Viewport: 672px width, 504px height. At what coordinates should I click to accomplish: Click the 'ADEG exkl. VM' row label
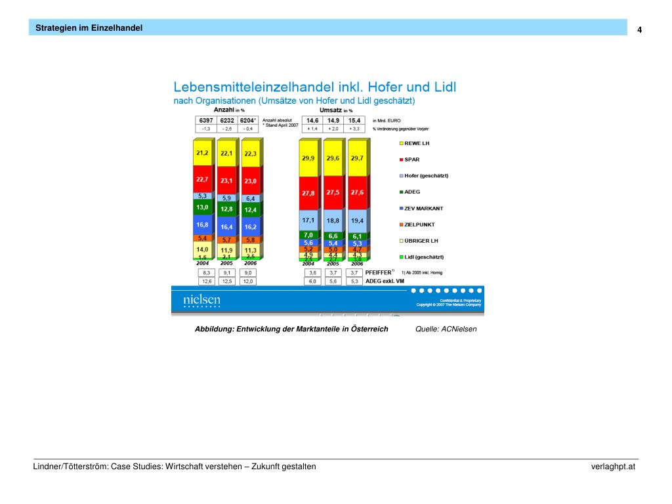(x=385, y=282)
